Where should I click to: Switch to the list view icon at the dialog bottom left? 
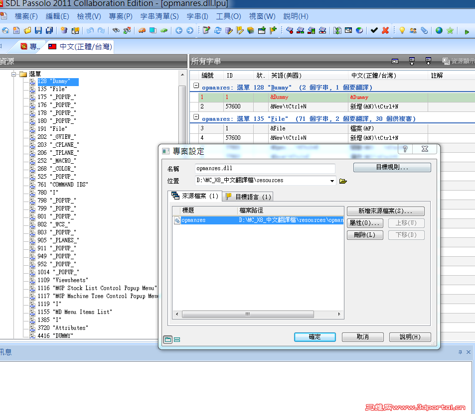pos(177,339)
